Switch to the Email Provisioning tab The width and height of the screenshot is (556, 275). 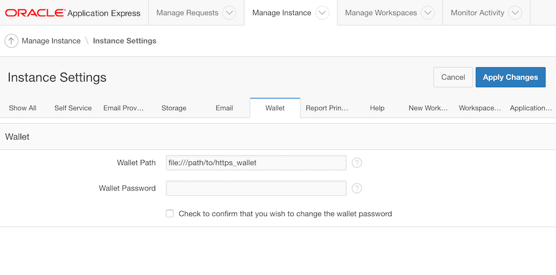click(x=123, y=108)
